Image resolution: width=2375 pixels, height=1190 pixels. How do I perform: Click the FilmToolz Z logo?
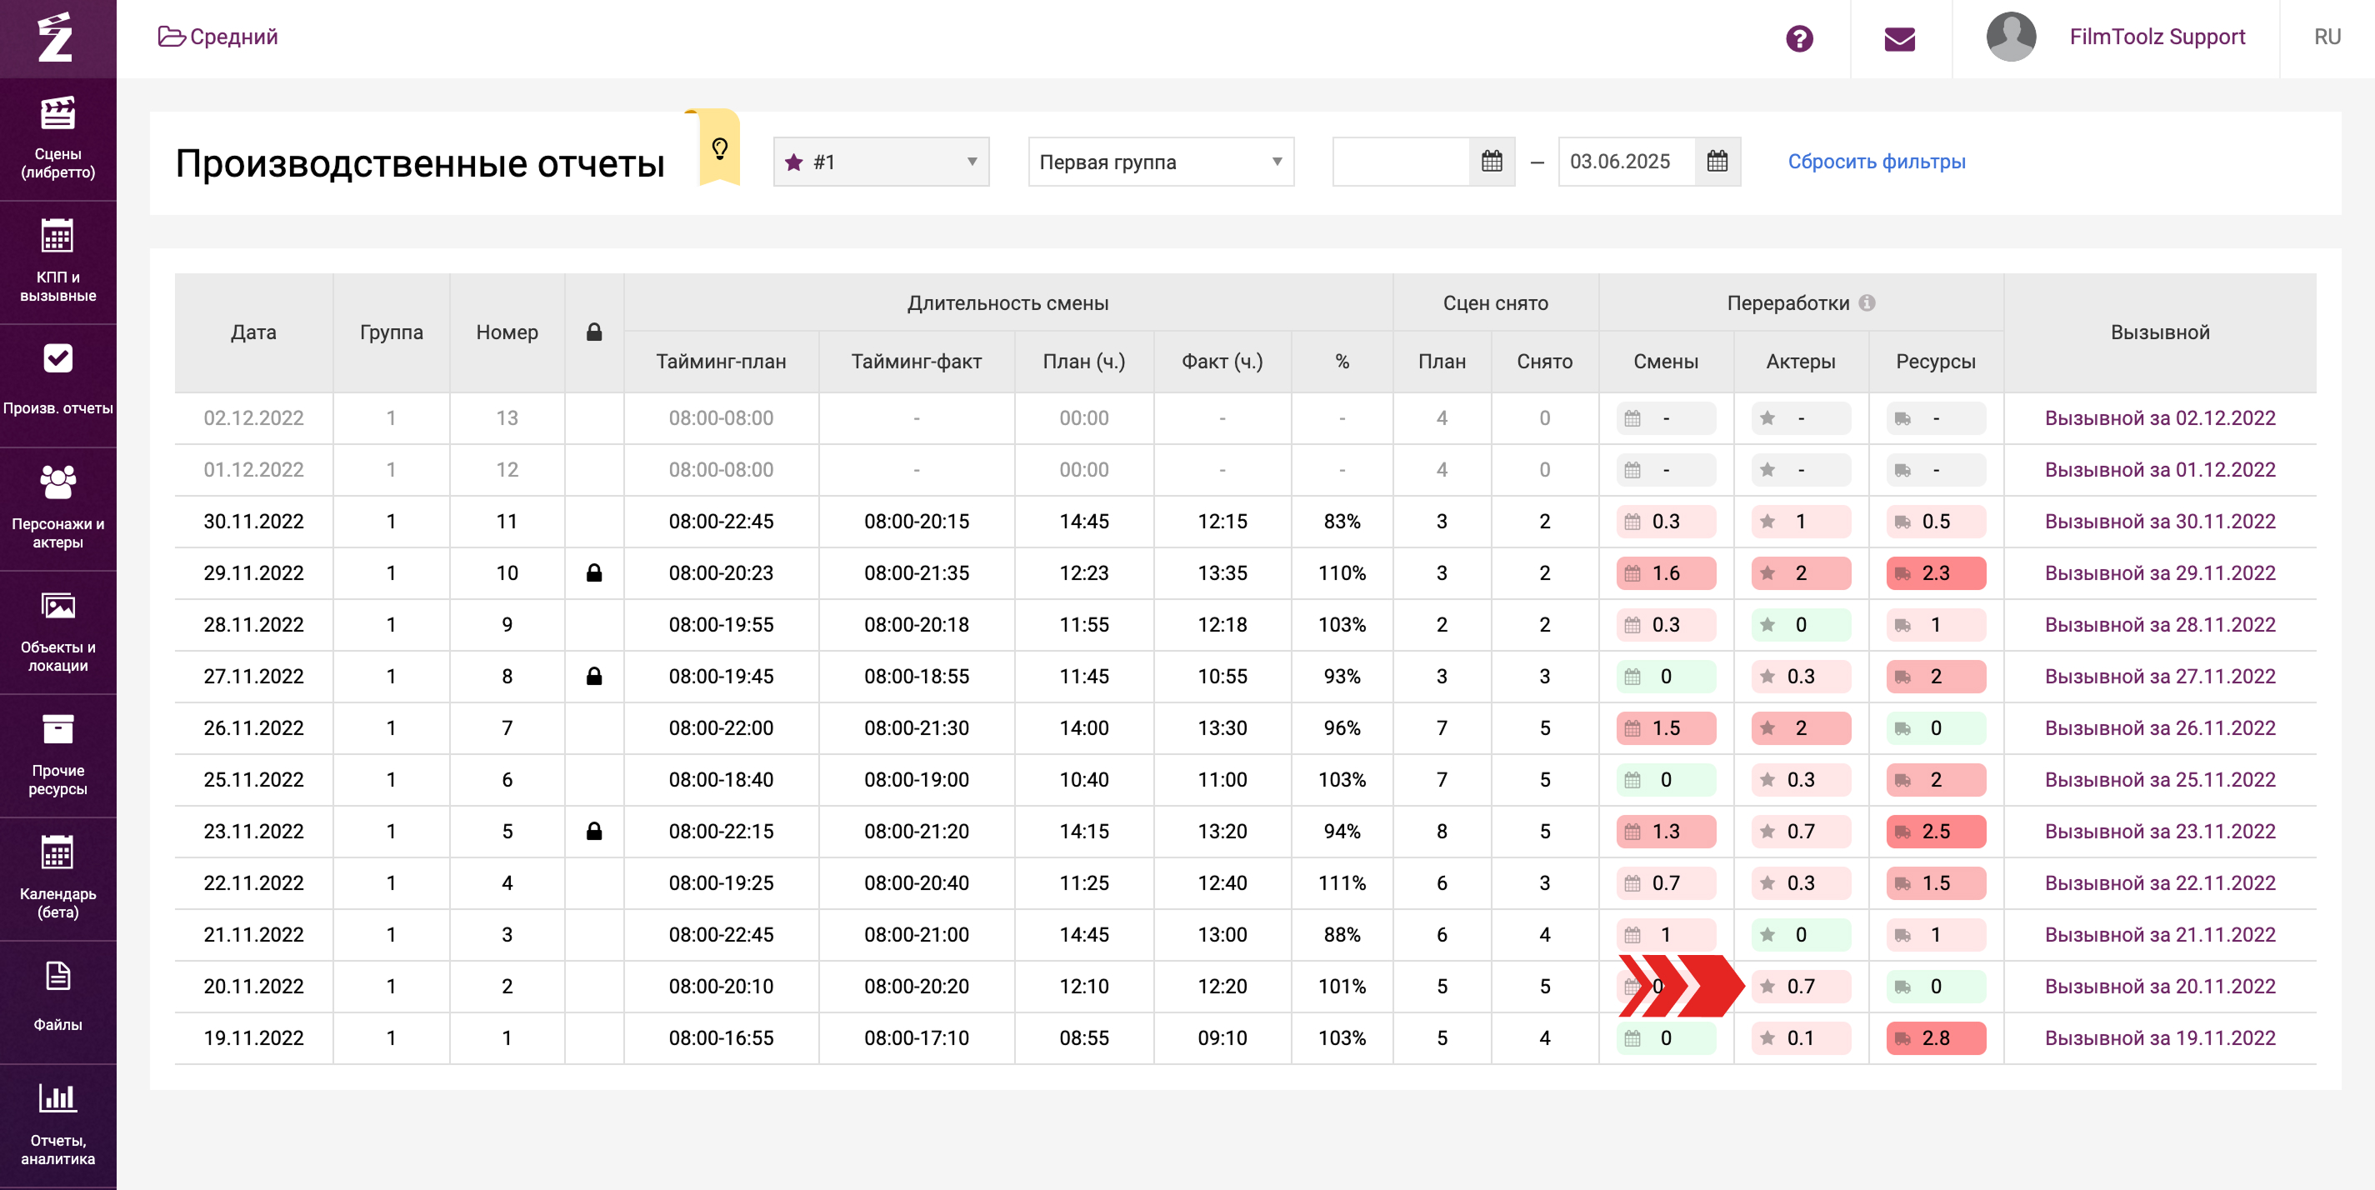pos(55,37)
